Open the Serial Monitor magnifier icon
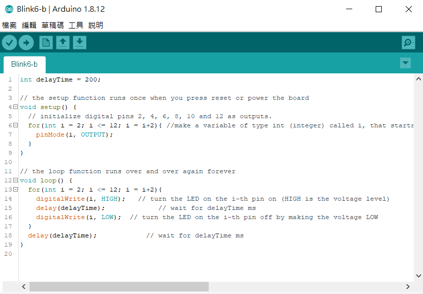 (x=408, y=43)
